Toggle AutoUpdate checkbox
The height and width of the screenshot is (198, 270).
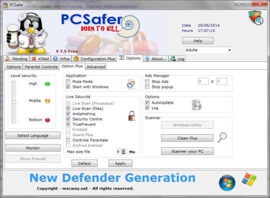coord(147,103)
